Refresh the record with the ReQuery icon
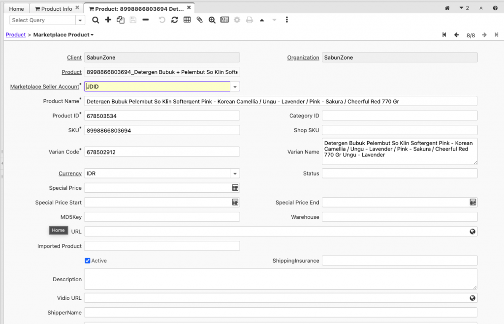504x324 pixels. coord(175,20)
